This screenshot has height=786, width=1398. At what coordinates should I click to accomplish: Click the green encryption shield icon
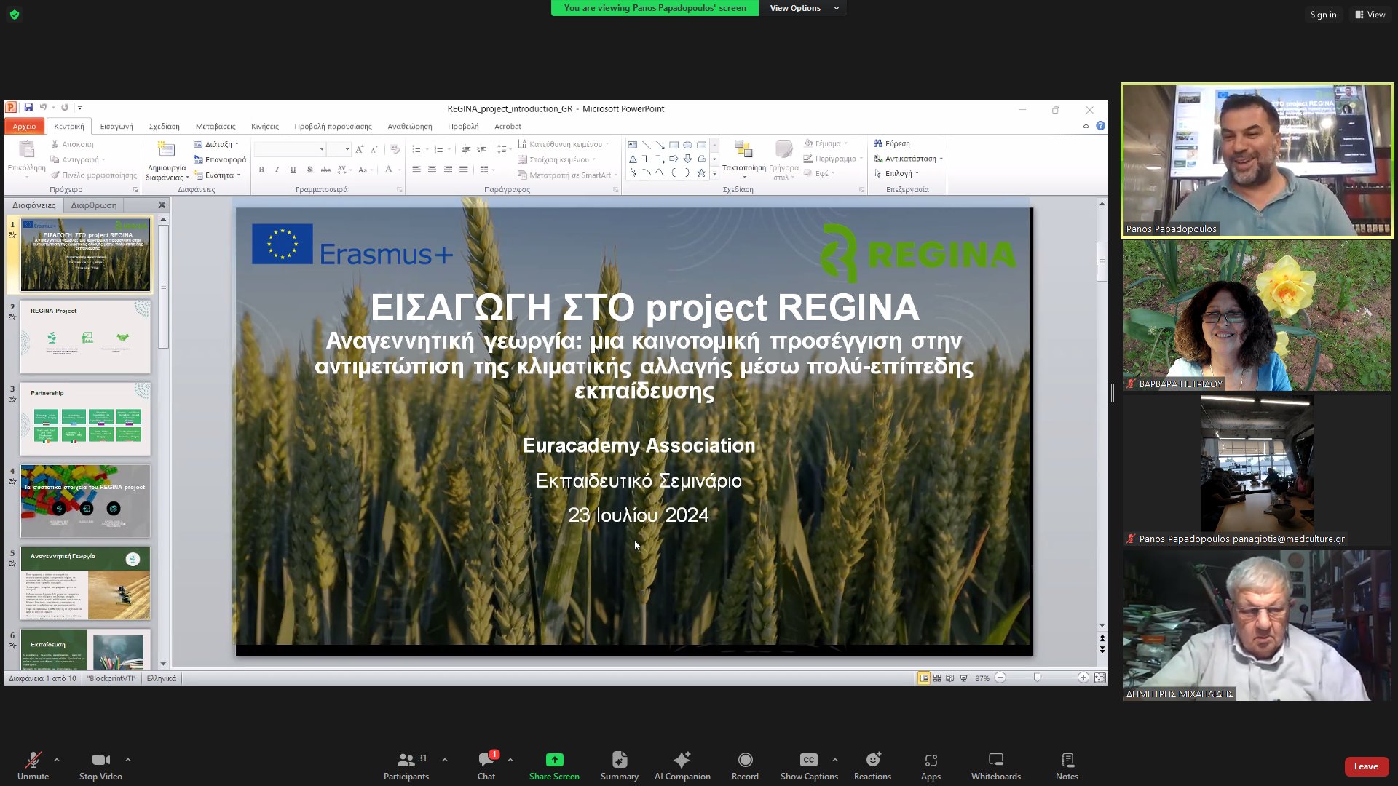point(14,15)
